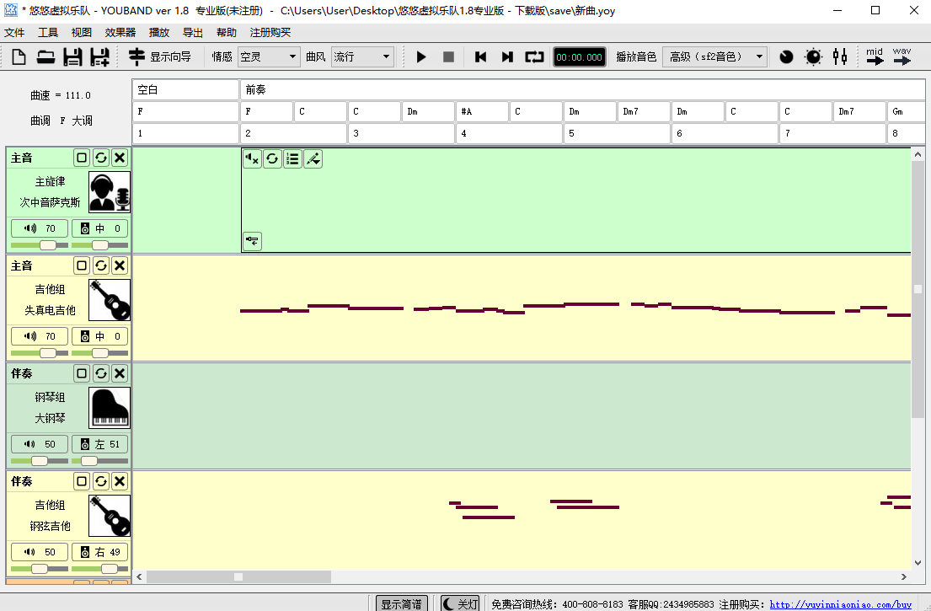
Task: Select the #A chord cell in measure 4
Action: [x=482, y=111]
